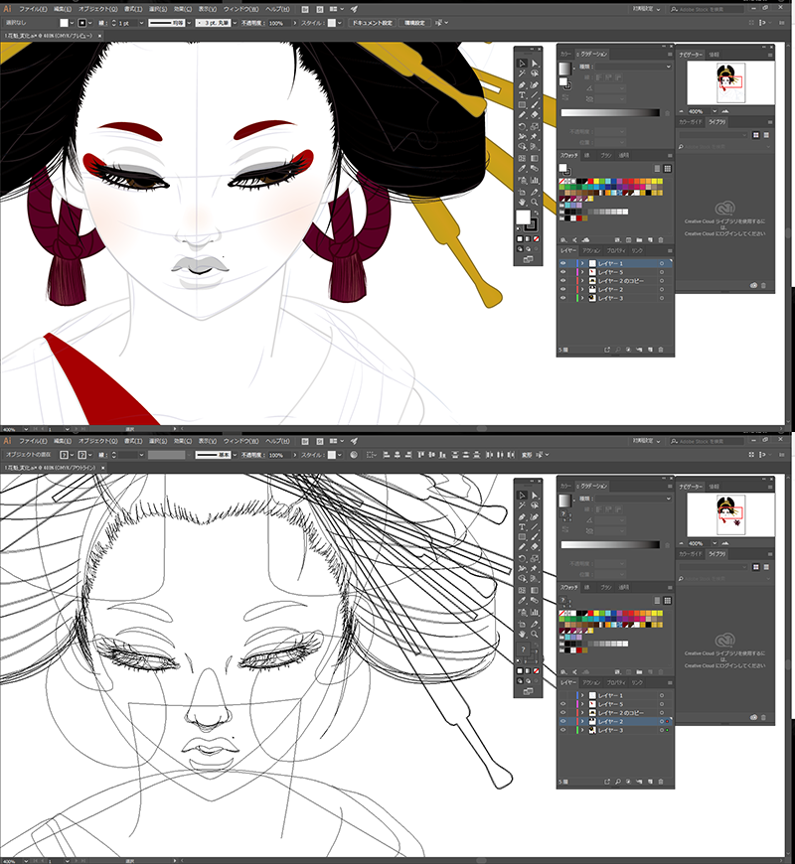Pick the Pencil tool in the bottom window

[x=522, y=548]
